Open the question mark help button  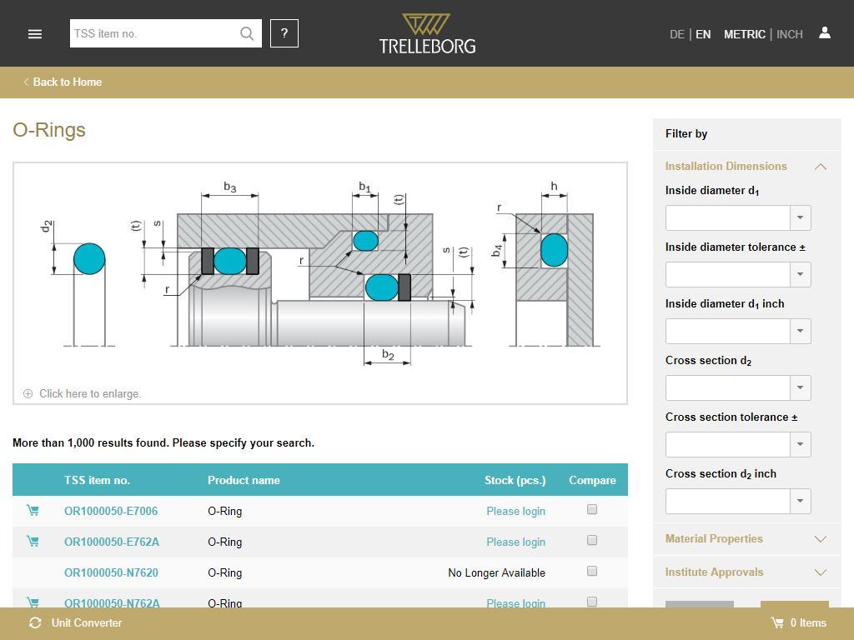pos(284,33)
